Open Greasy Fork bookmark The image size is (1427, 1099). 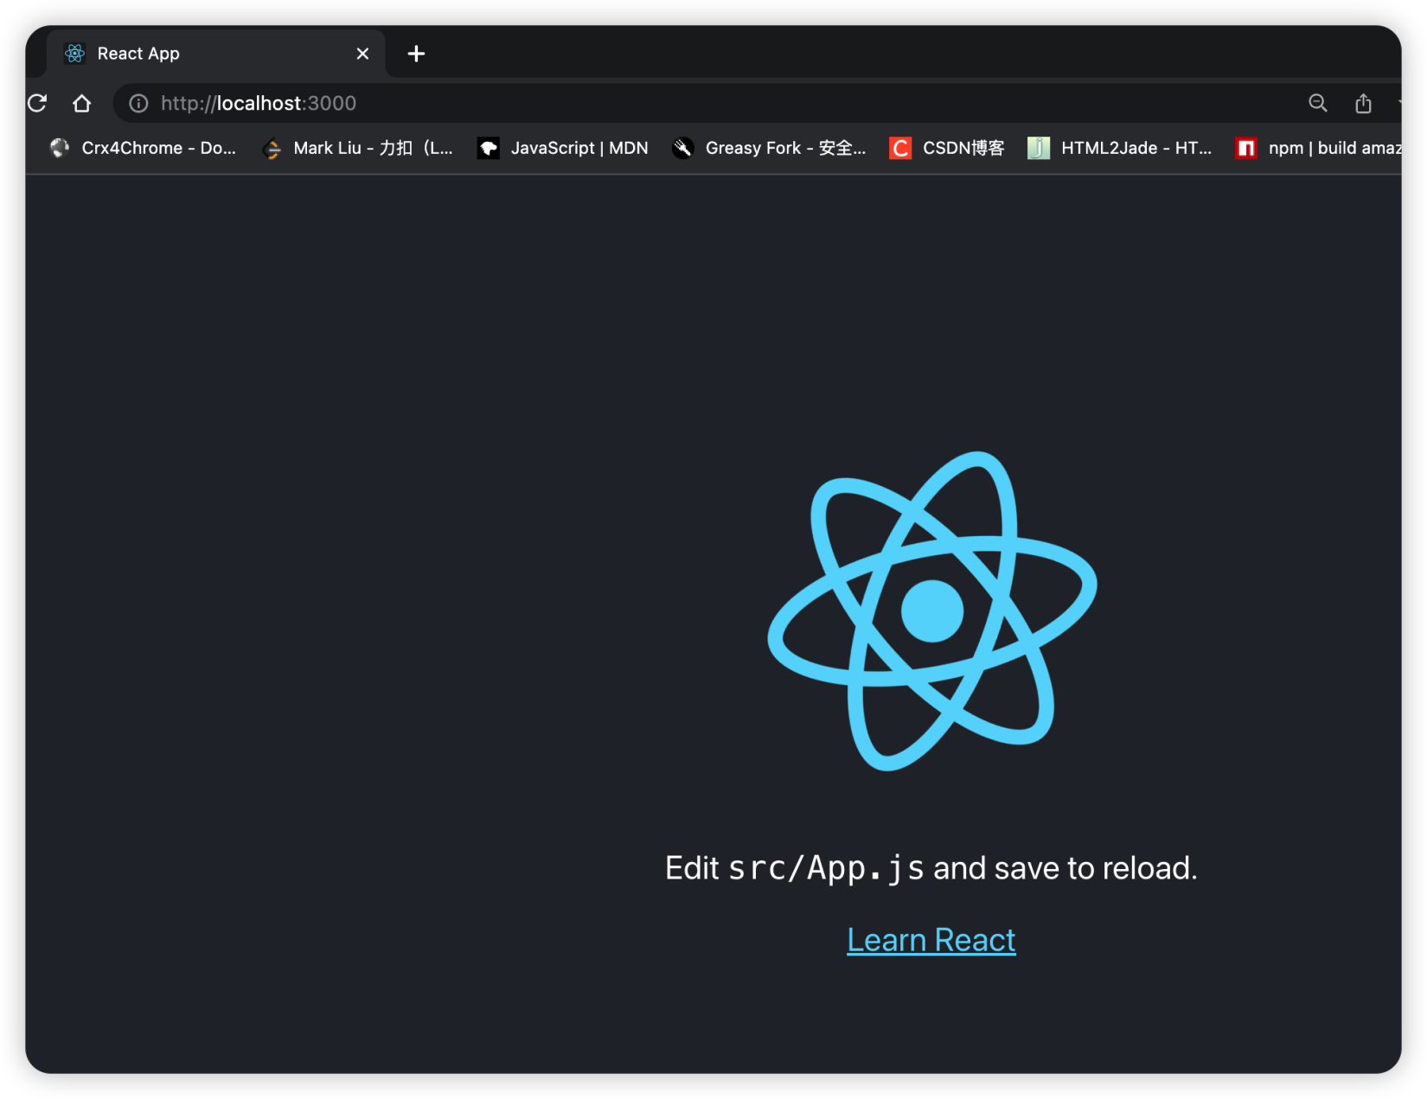click(x=769, y=148)
